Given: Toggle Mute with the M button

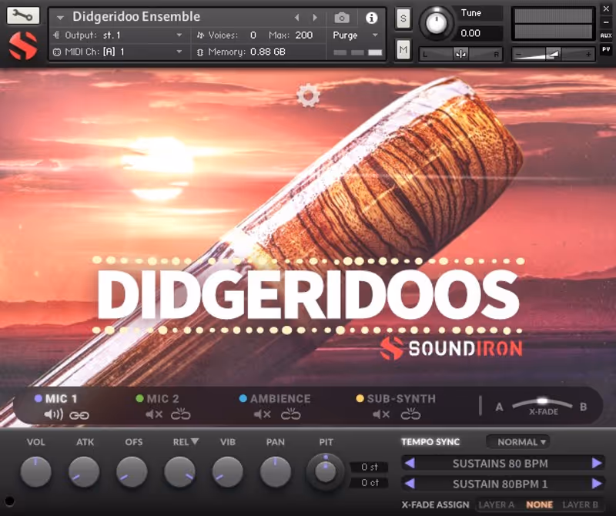Looking at the screenshot, I should (x=402, y=49).
